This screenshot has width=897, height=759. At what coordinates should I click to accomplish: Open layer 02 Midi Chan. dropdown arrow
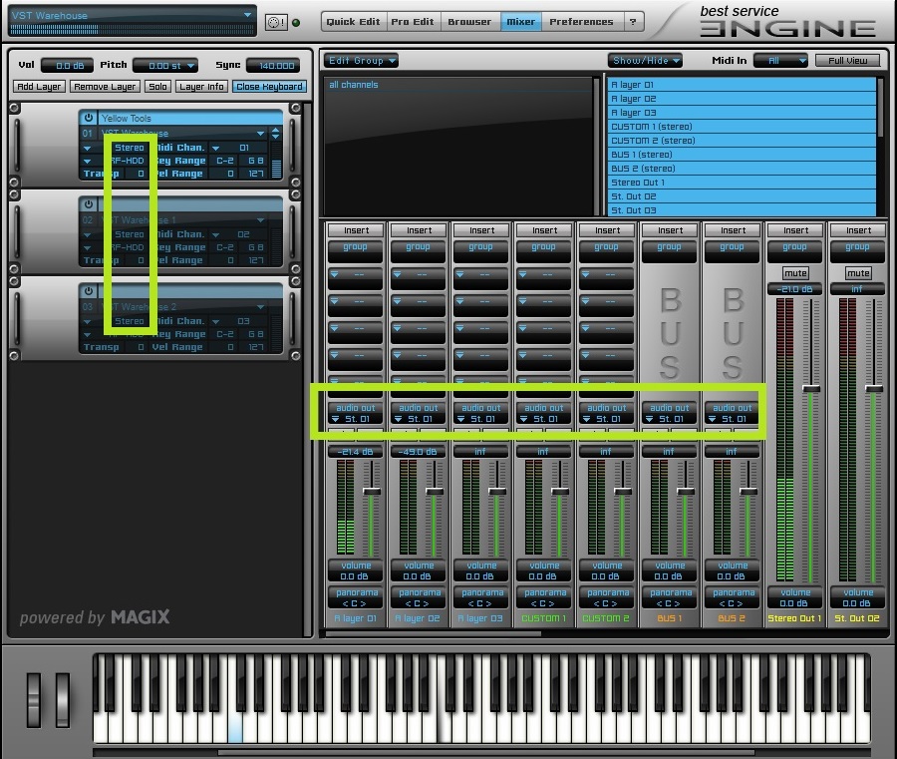point(215,234)
